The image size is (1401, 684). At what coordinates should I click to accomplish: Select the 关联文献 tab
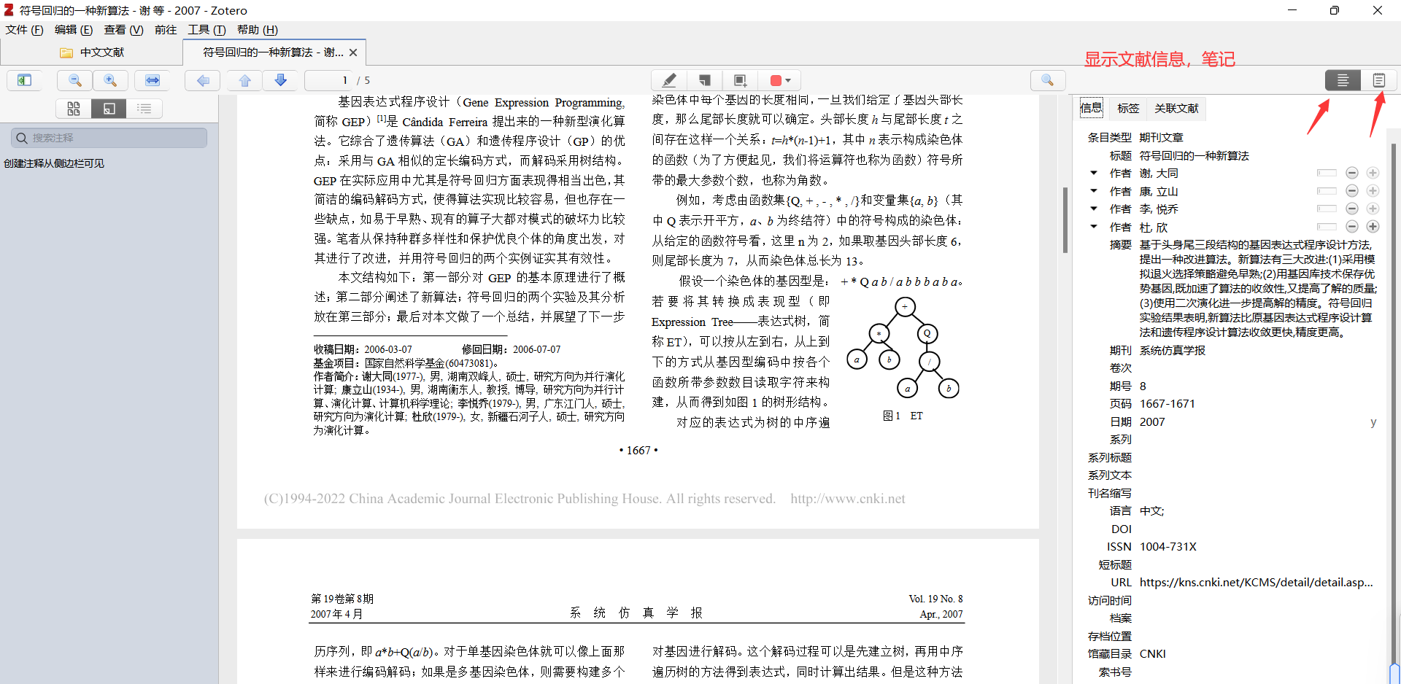[1176, 108]
